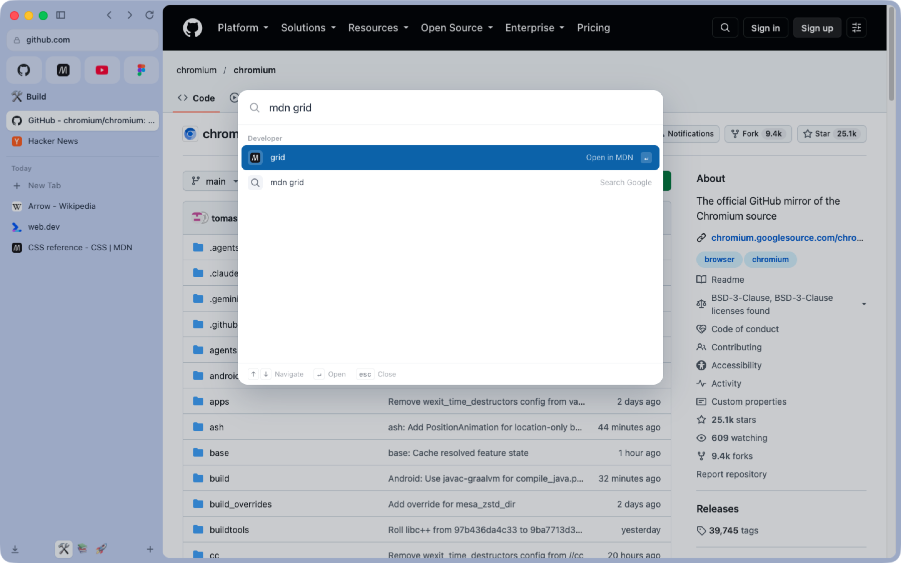Click the command bar search input
The image size is (901, 563).
[x=450, y=108]
